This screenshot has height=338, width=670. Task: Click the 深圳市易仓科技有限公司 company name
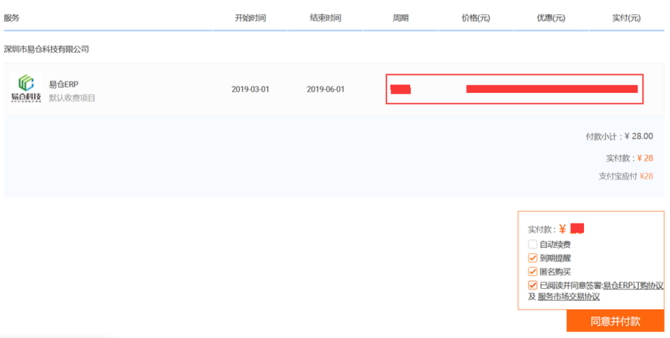[x=46, y=49]
